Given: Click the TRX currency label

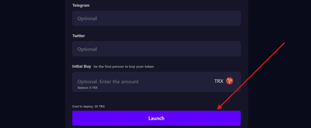Looking at the screenshot, I should coord(219,81).
